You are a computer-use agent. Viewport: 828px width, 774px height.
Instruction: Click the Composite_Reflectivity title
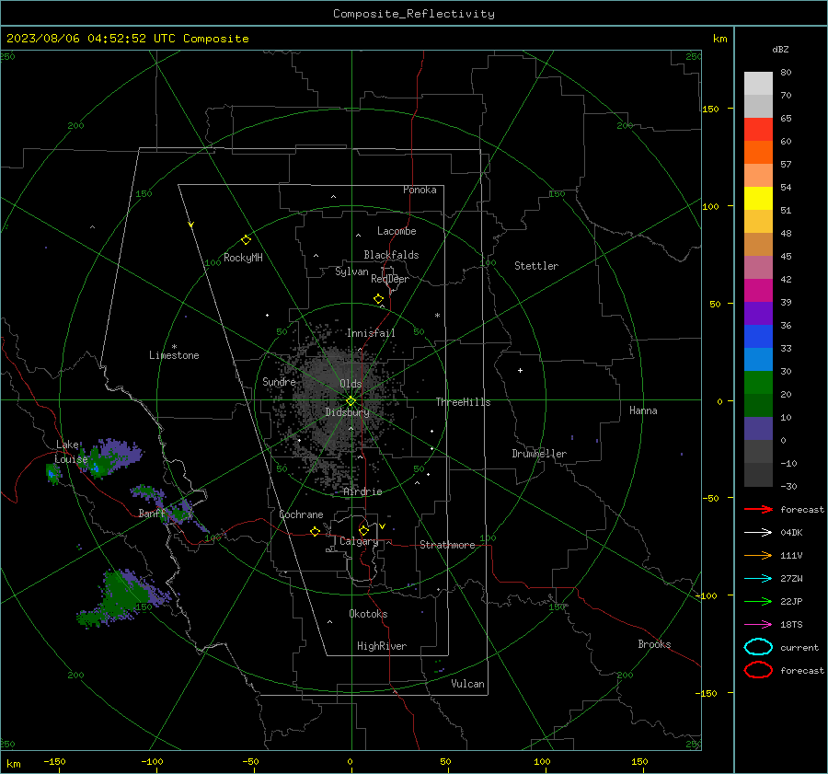coord(413,14)
